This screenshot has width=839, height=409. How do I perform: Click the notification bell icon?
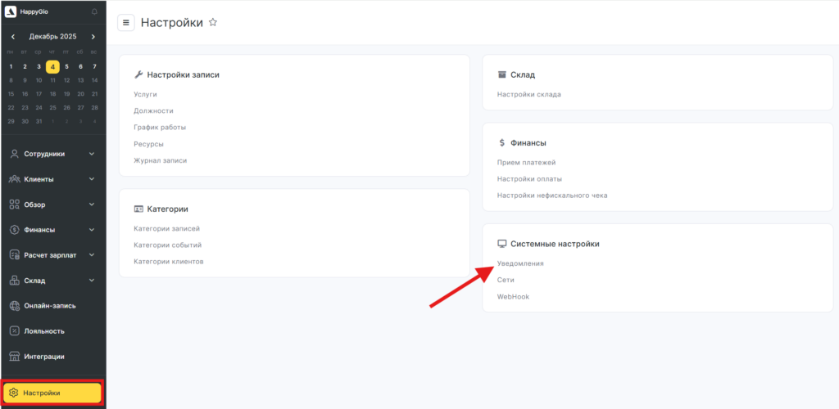click(94, 12)
